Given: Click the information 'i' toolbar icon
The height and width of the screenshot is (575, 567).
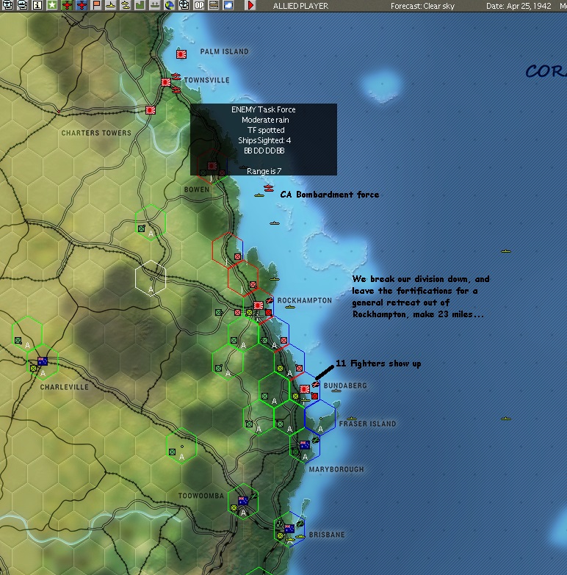Looking at the screenshot, I should point(37,5).
